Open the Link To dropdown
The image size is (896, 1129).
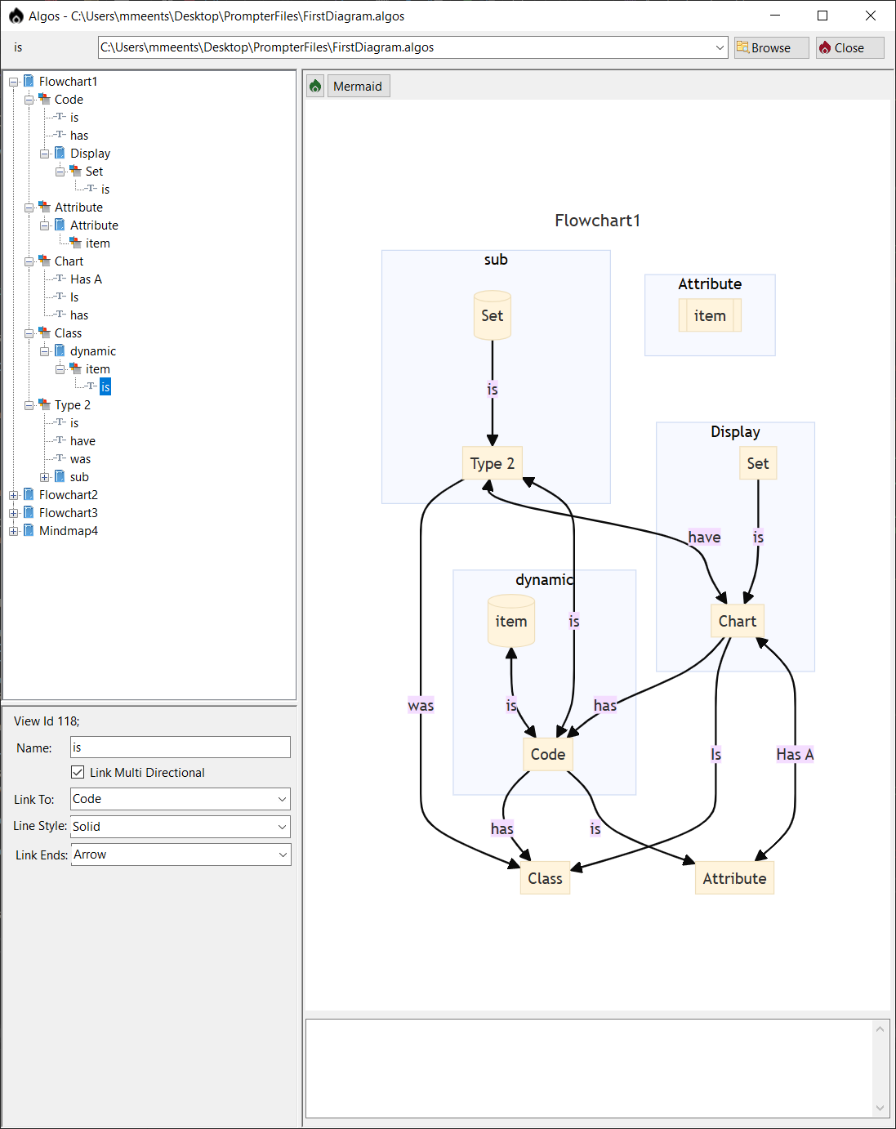click(x=282, y=799)
